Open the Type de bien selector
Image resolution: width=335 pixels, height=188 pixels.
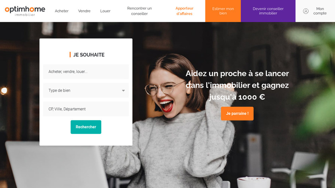[x=86, y=90]
